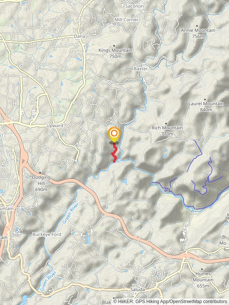The height and width of the screenshot is (305, 229).
Task: Click the Kings Mountain 750m peak label
Action: pyautogui.click(x=115, y=53)
